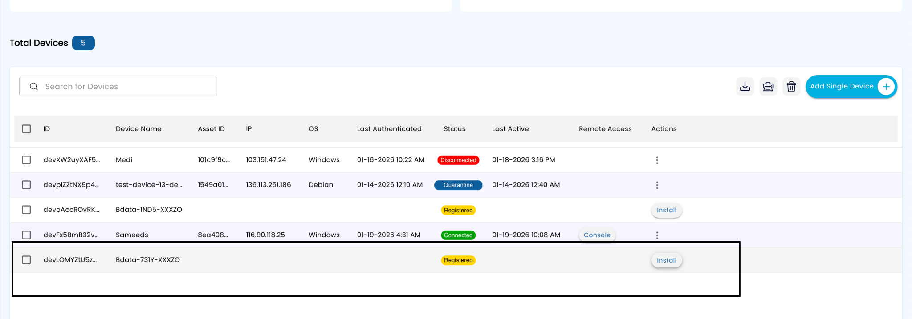Image resolution: width=912 pixels, height=319 pixels.
Task: Click last active 01-18-2026 3:16 PM
Action: [x=524, y=160]
